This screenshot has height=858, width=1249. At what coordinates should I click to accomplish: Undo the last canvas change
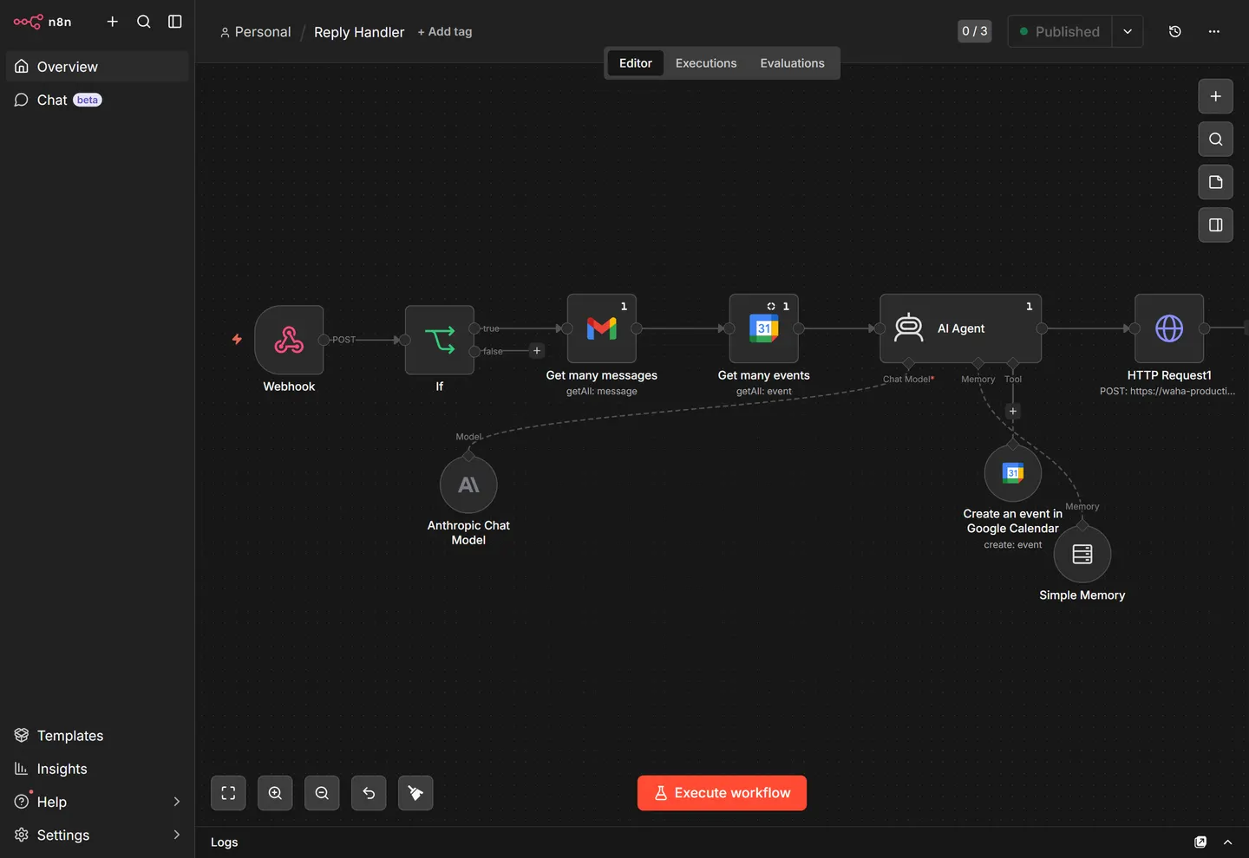(369, 793)
